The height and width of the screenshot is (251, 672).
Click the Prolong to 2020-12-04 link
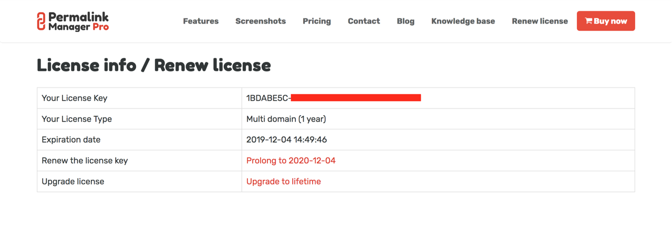(x=291, y=161)
